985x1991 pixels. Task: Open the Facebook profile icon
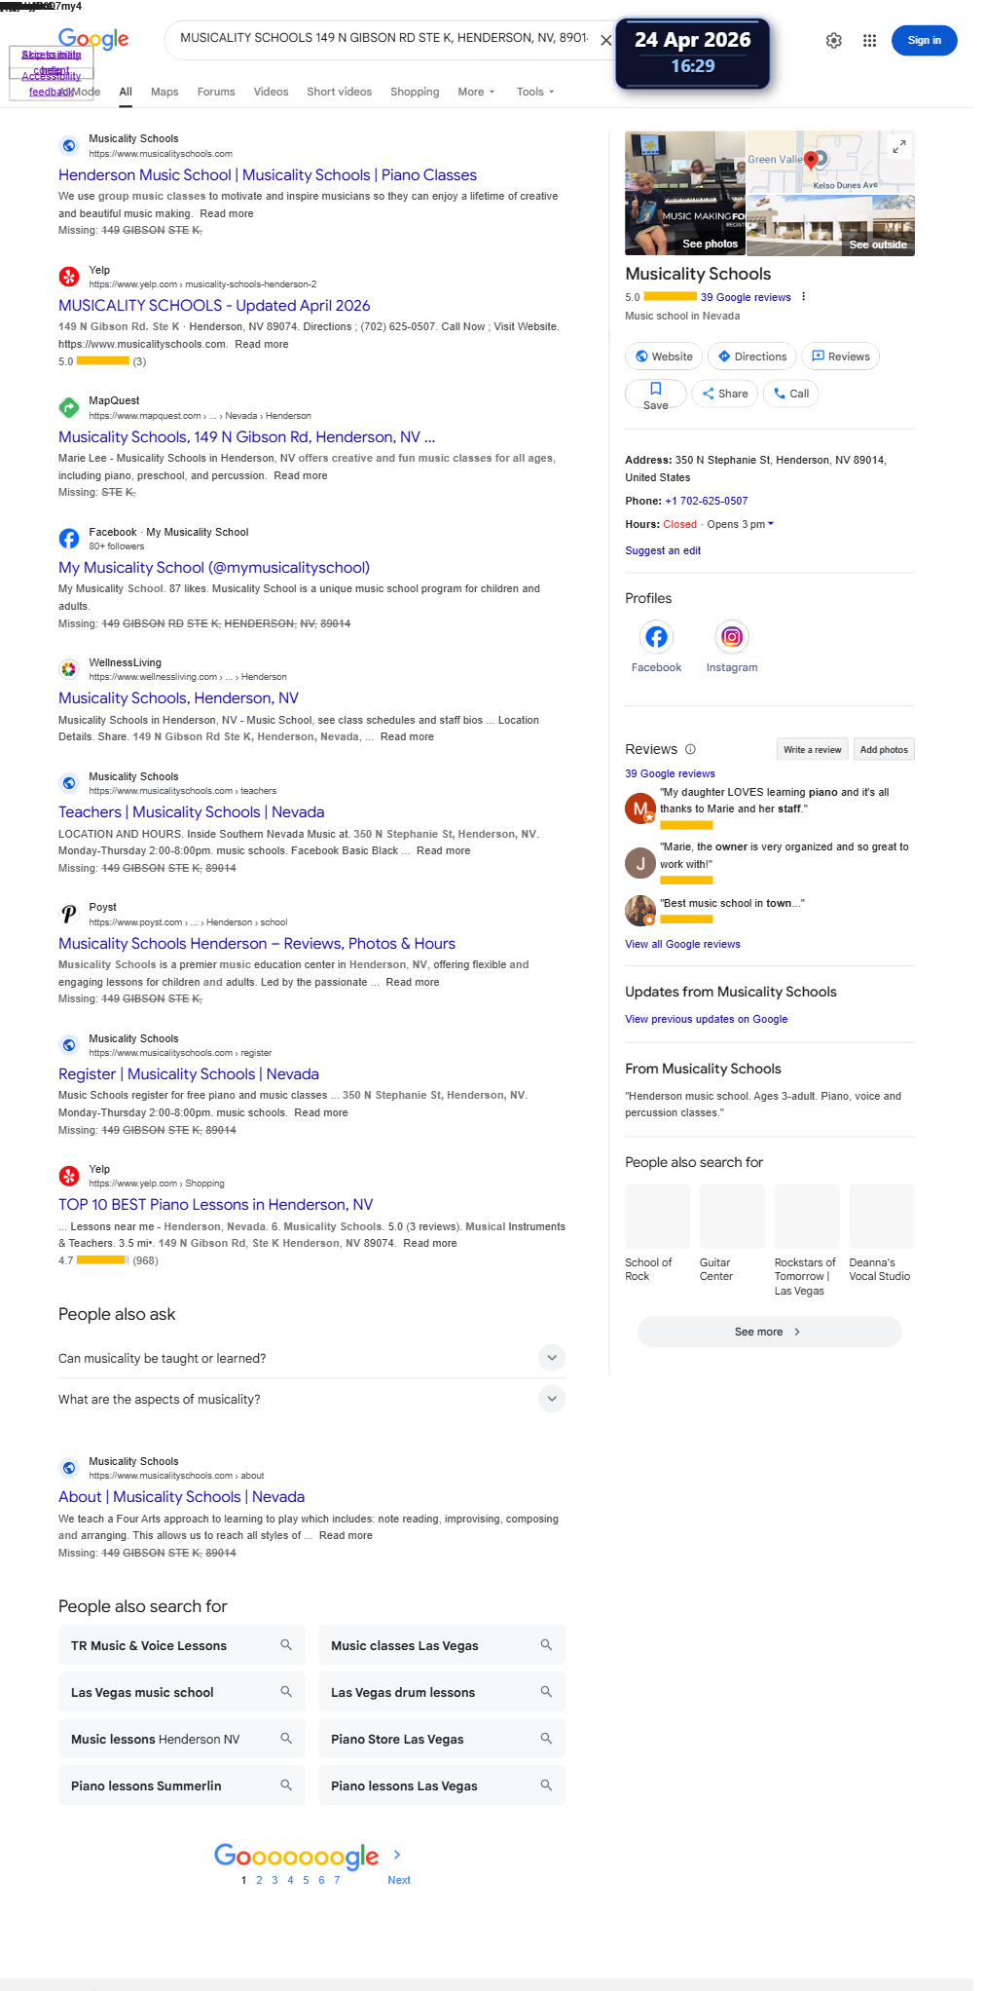pyautogui.click(x=656, y=637)
